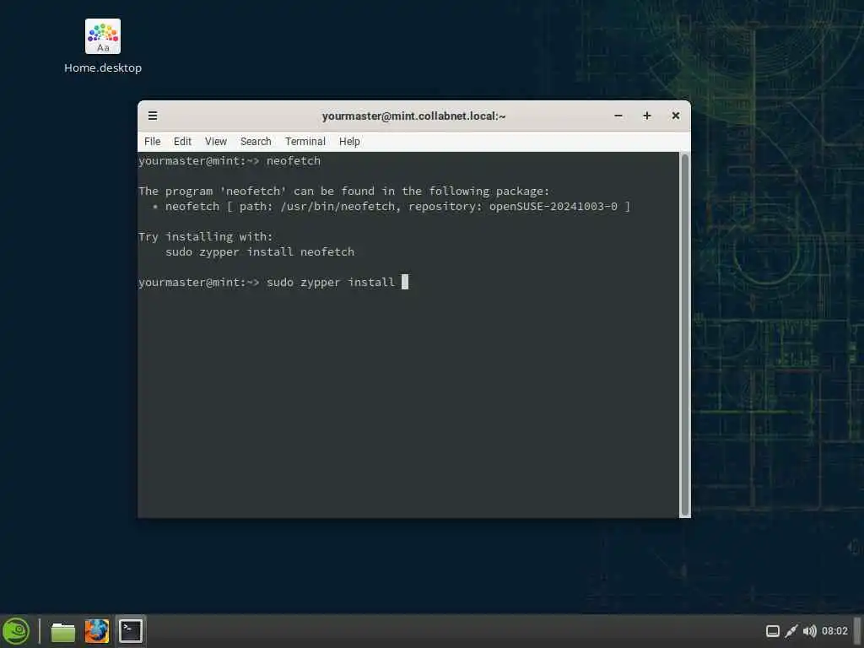The height and width of the screenshot is (648, 864).
Task: Click the path '/usr/bin/neofetch,' text
Action: [341, 207]
